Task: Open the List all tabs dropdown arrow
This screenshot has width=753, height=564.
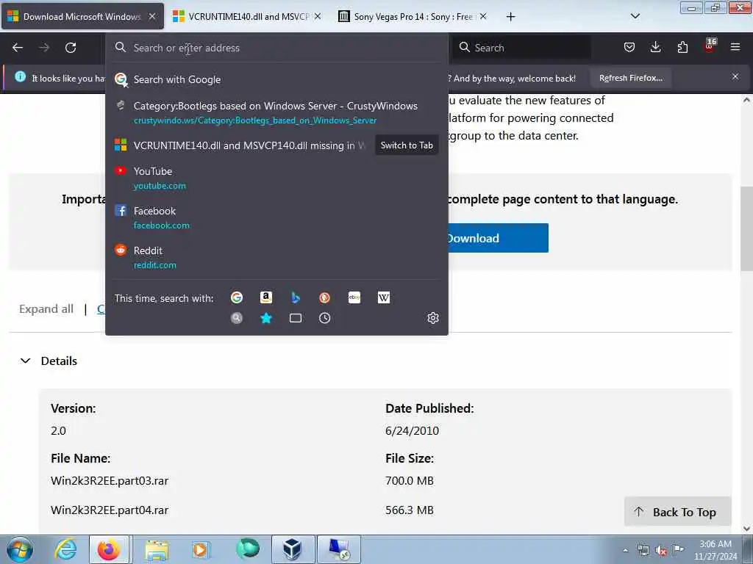Action: [x=635, y=16]
